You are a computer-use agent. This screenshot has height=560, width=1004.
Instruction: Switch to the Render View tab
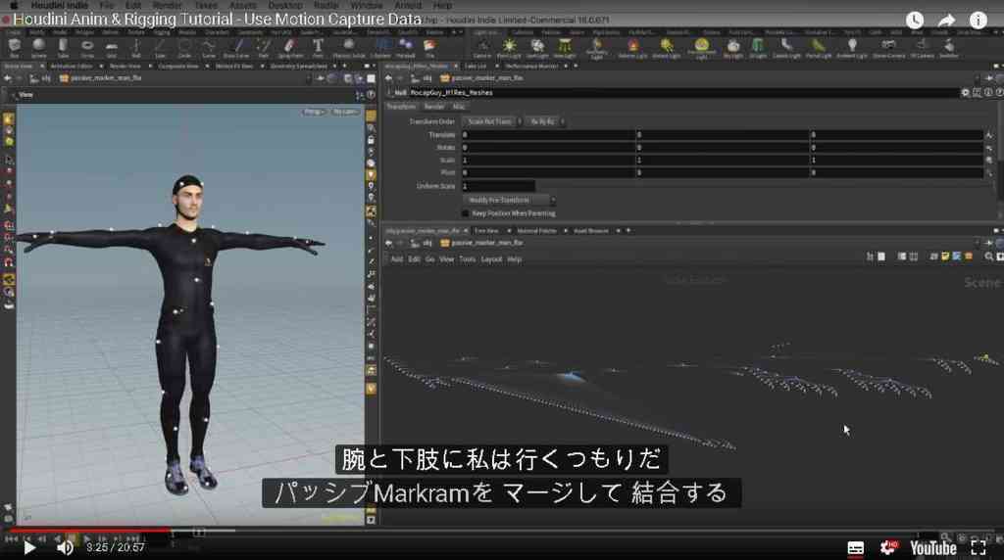point(125,66)
